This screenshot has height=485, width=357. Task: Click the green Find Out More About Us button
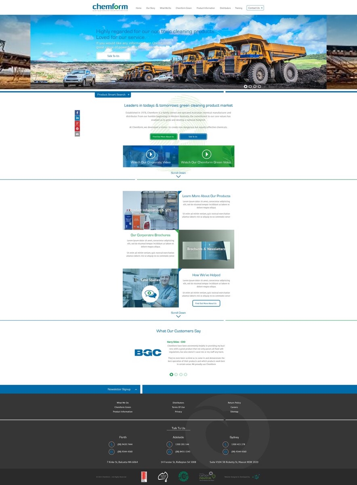[x=164, y=137]
